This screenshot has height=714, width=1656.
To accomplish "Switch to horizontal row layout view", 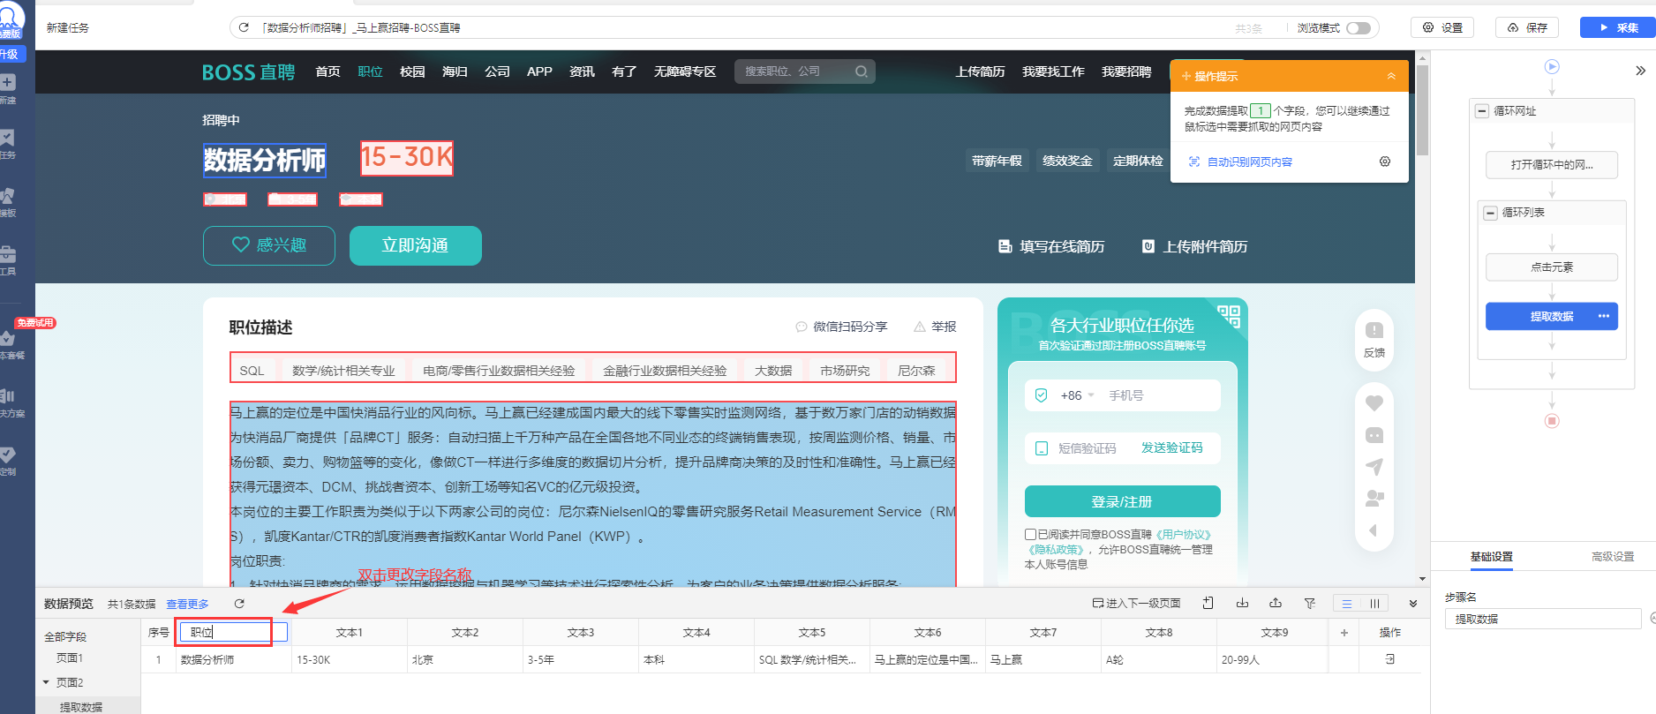I will [x=1346, y=604].
